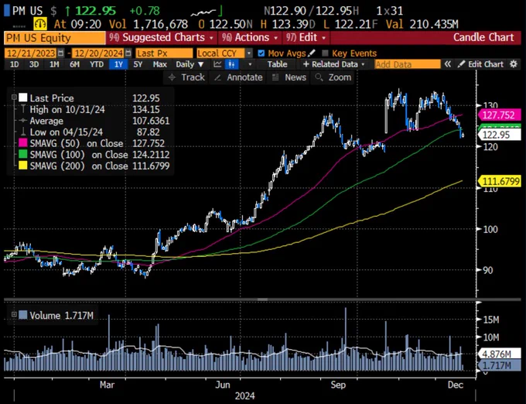Open the News overlay tool
Screen dimensions: 526x404
(x=289, y=77)
